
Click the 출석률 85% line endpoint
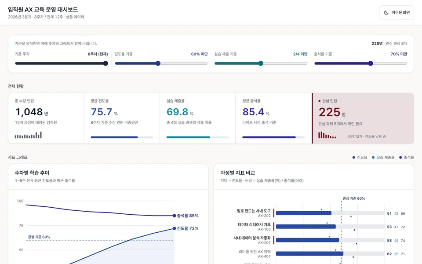175,216
